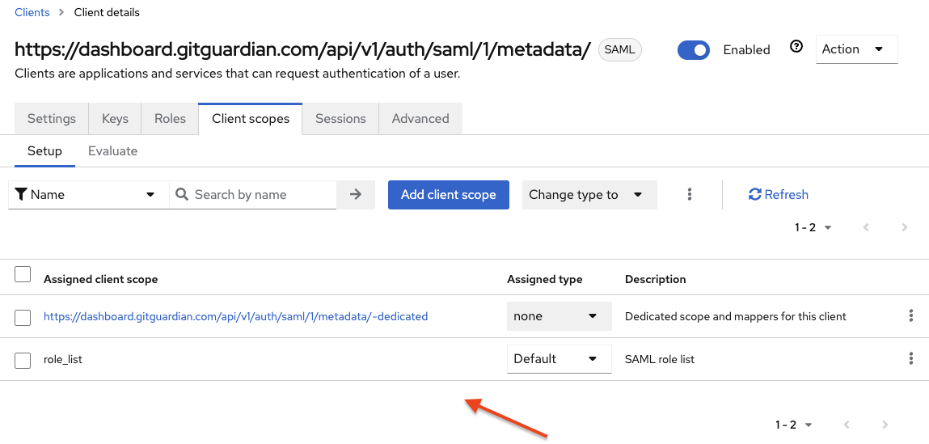Open the Evaluate sub-tab
Screen dimensions: 929x444
112,151
